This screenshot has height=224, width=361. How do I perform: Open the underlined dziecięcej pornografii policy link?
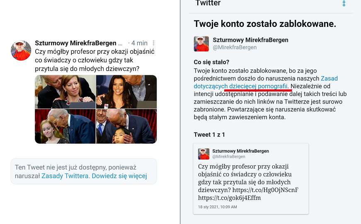point(258,86)
